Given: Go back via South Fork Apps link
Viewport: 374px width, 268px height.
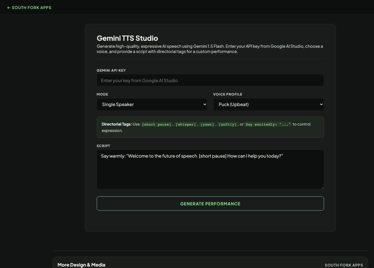Looking at the screenshot, I should click(29, 8).
